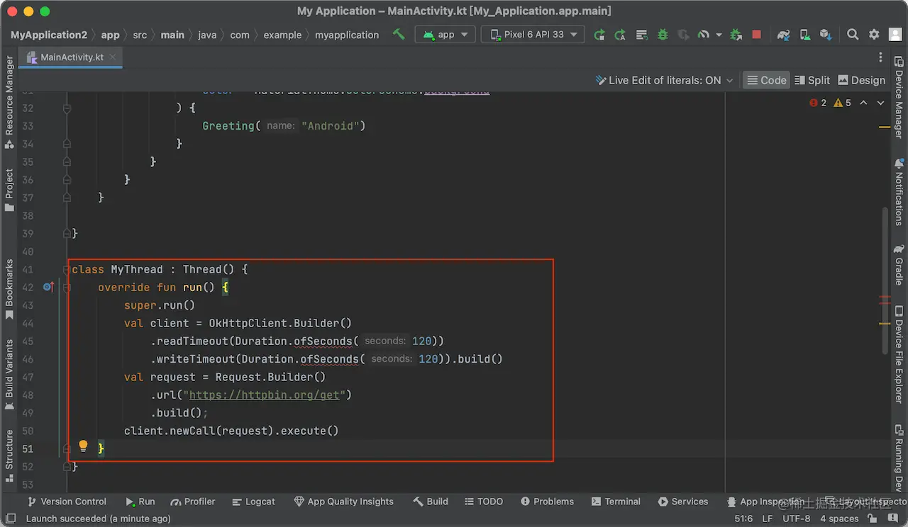Click the Make Project hammer icon
Viewport: 908px width, 527px height.
pos(399,34)
